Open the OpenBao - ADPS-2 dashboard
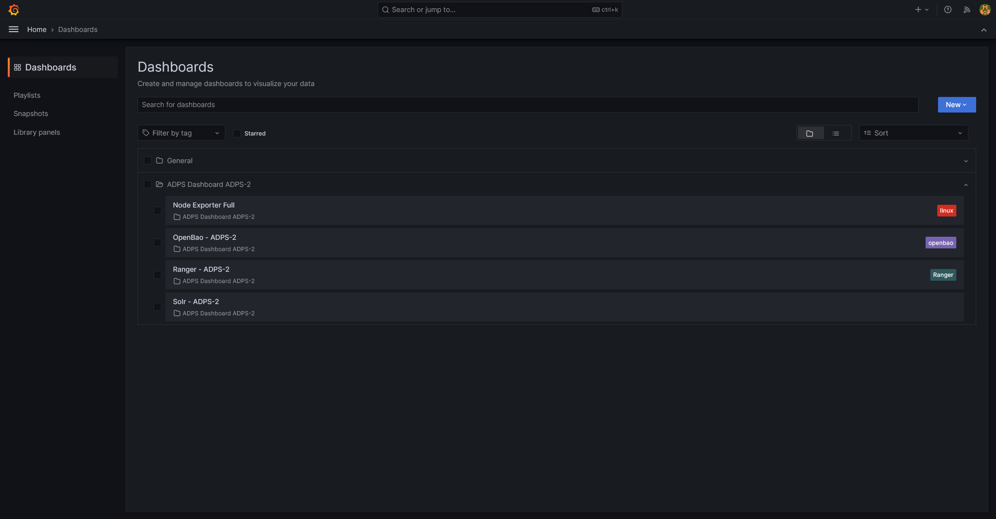Screen dimensions: 996x519 click(x=205, y=237)
